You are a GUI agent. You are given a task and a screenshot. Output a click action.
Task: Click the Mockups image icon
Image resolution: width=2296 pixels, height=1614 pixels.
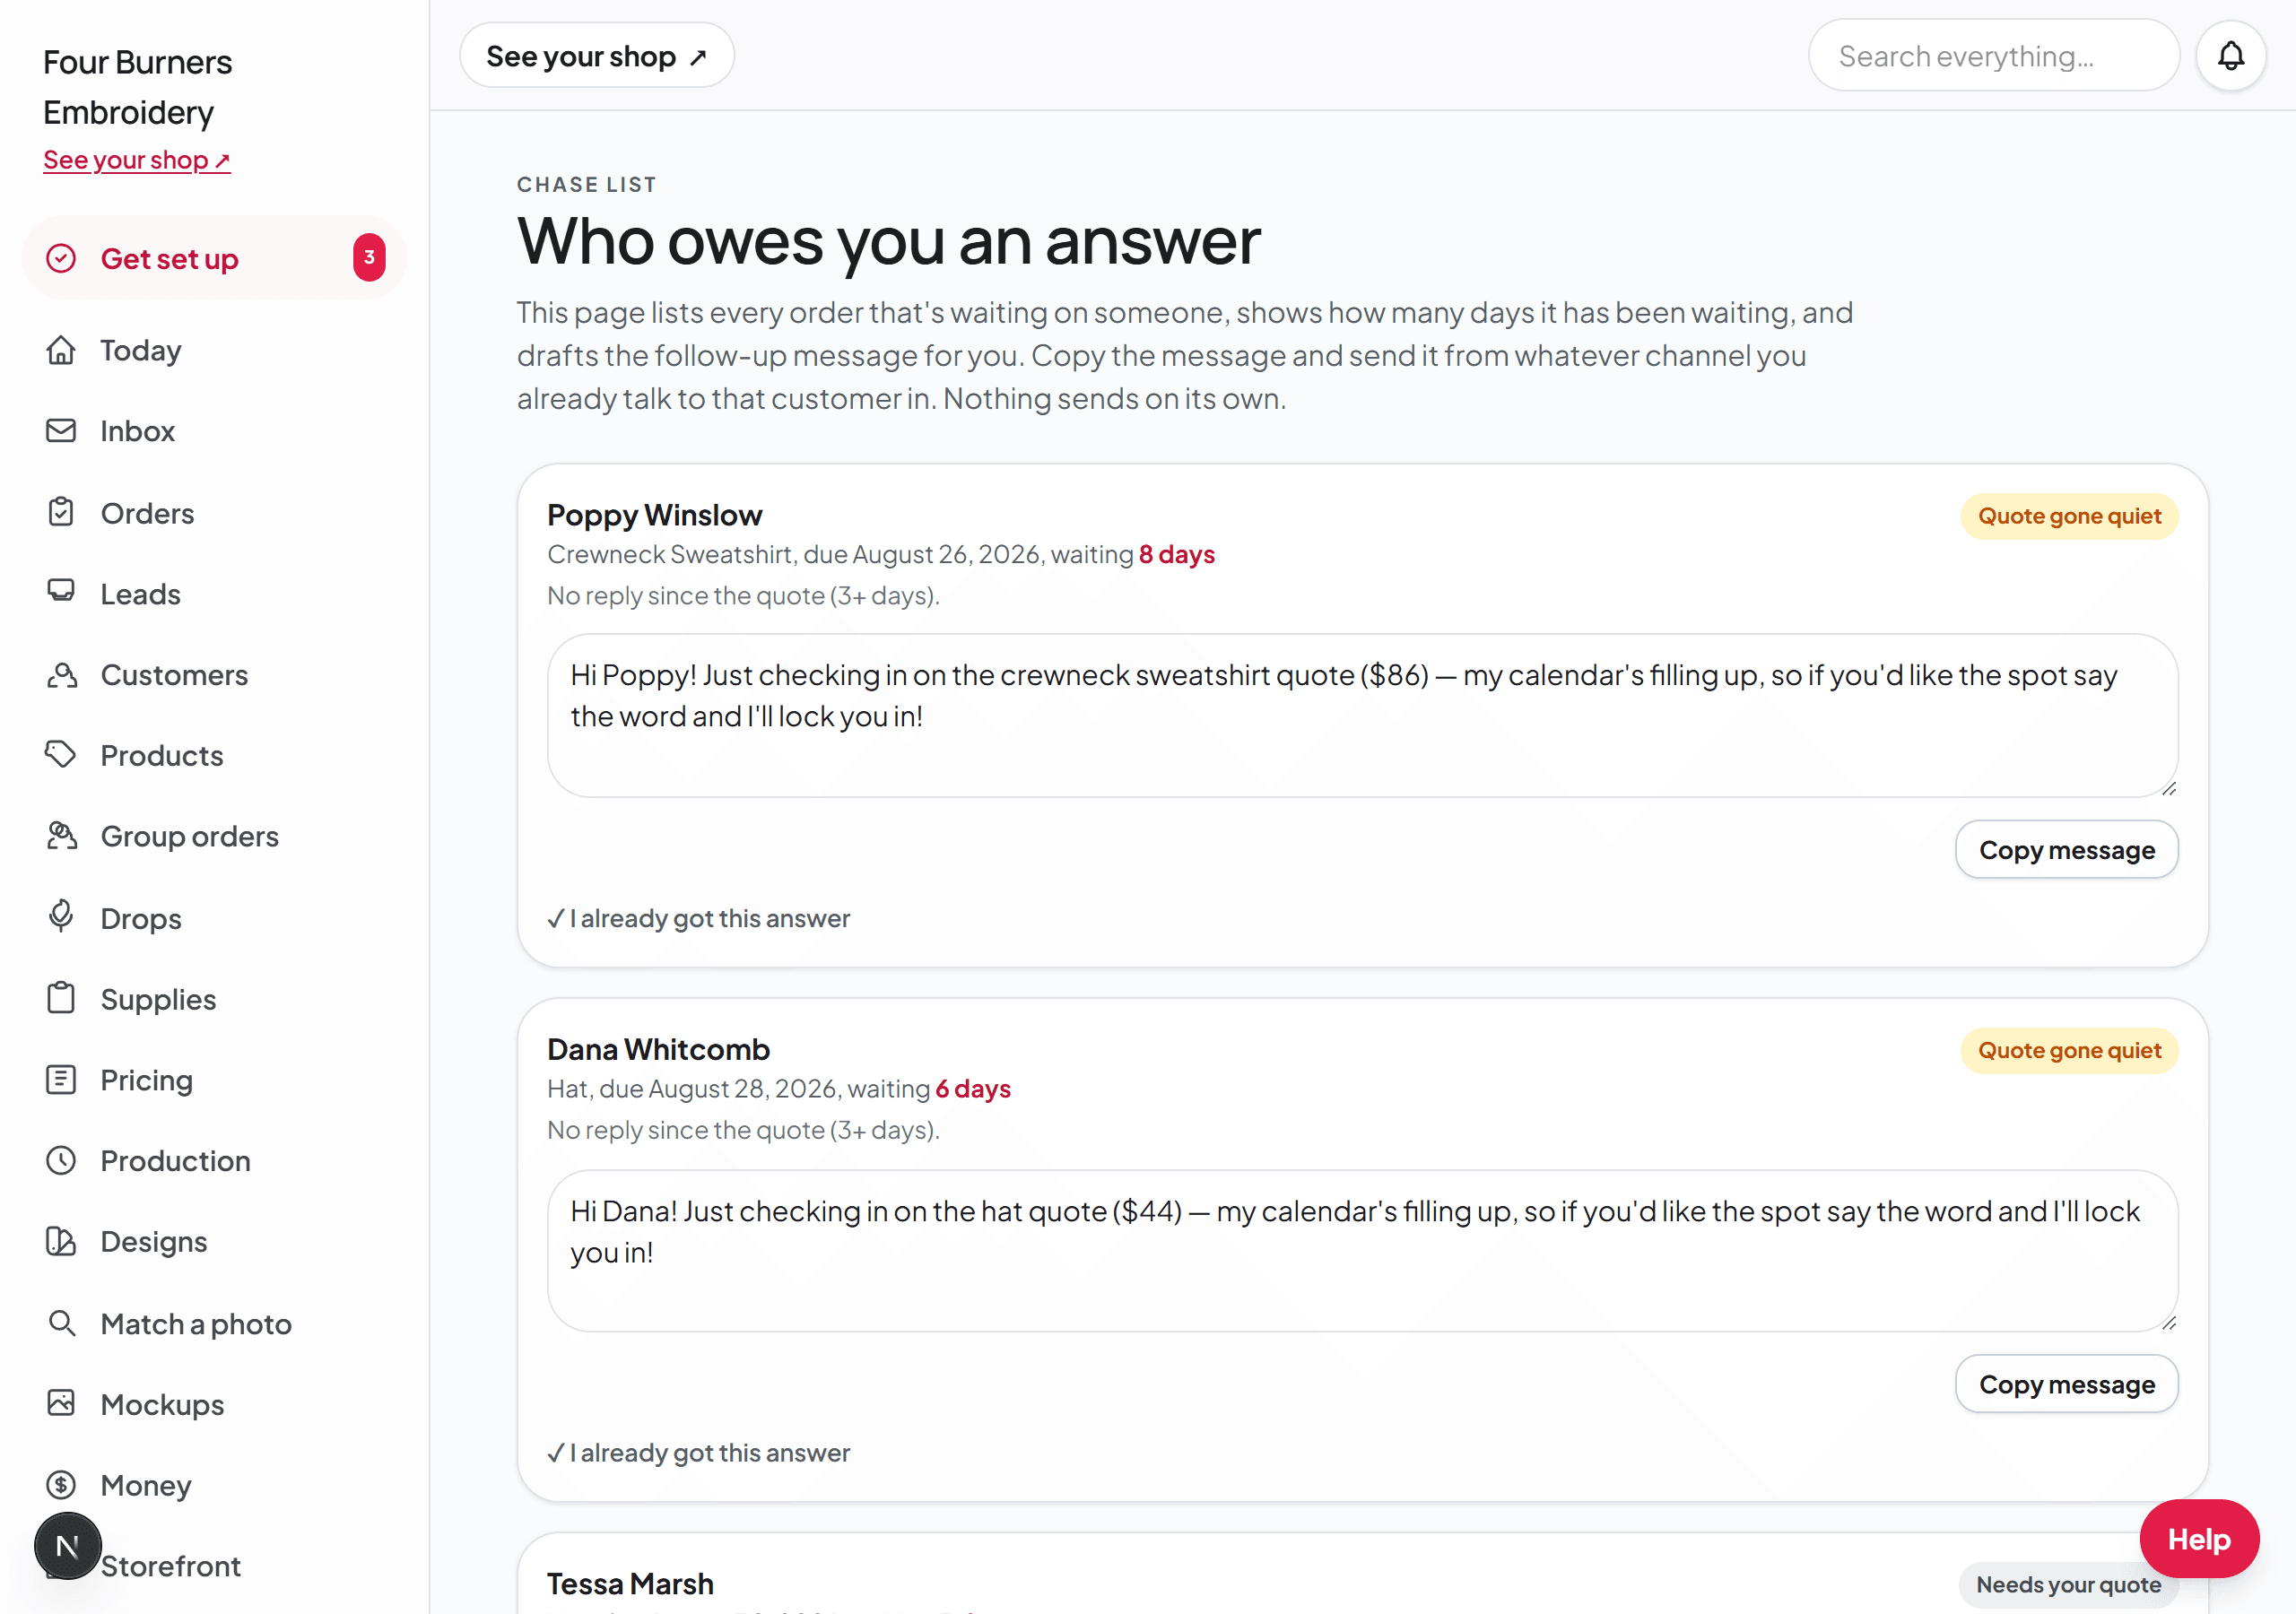coord(61,1403)
